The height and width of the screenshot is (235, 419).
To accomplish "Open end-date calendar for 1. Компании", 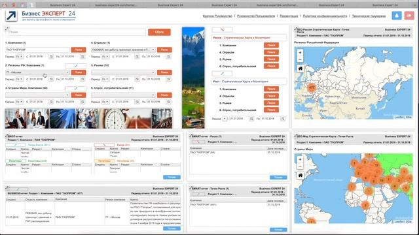I will [x=82, y=57].
